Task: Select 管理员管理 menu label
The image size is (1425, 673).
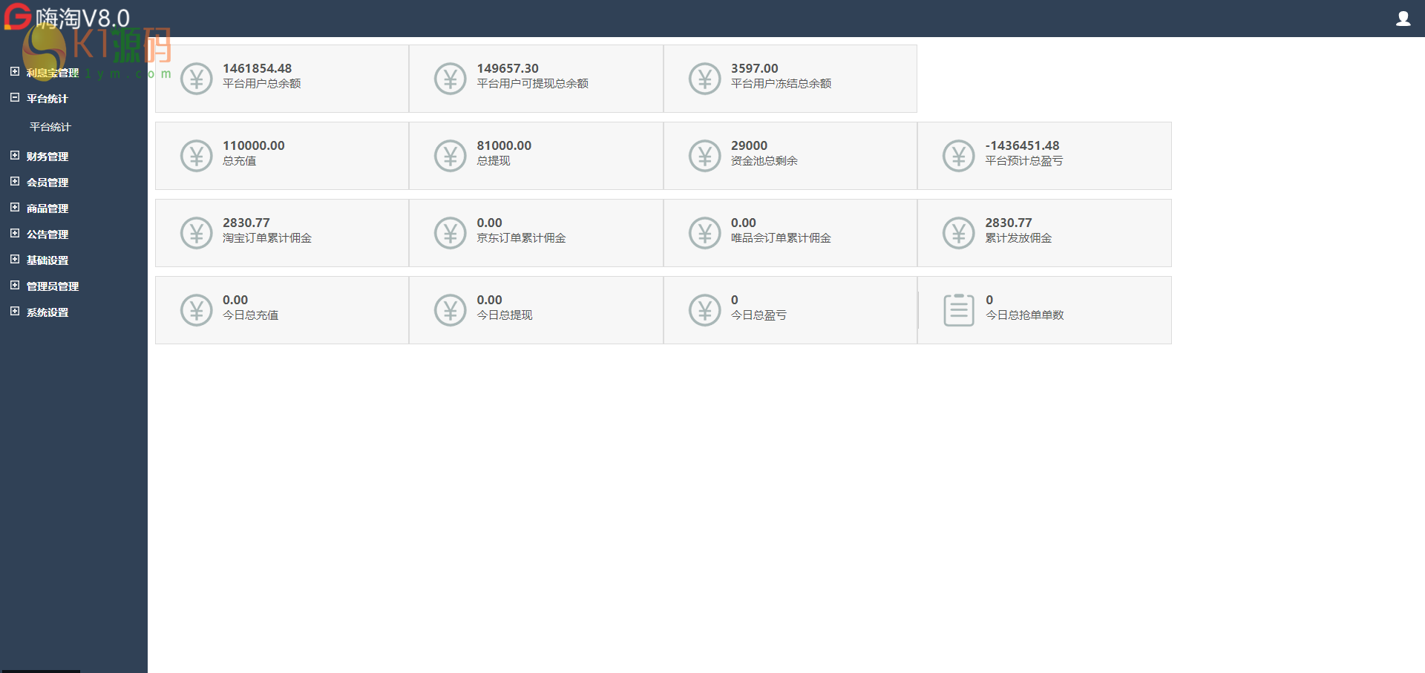Action: click(x=53, y=286)
